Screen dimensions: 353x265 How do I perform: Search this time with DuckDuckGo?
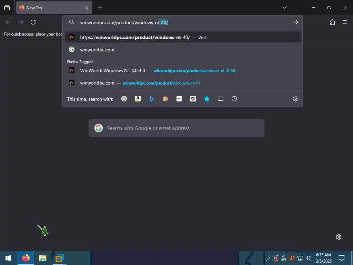165,99
